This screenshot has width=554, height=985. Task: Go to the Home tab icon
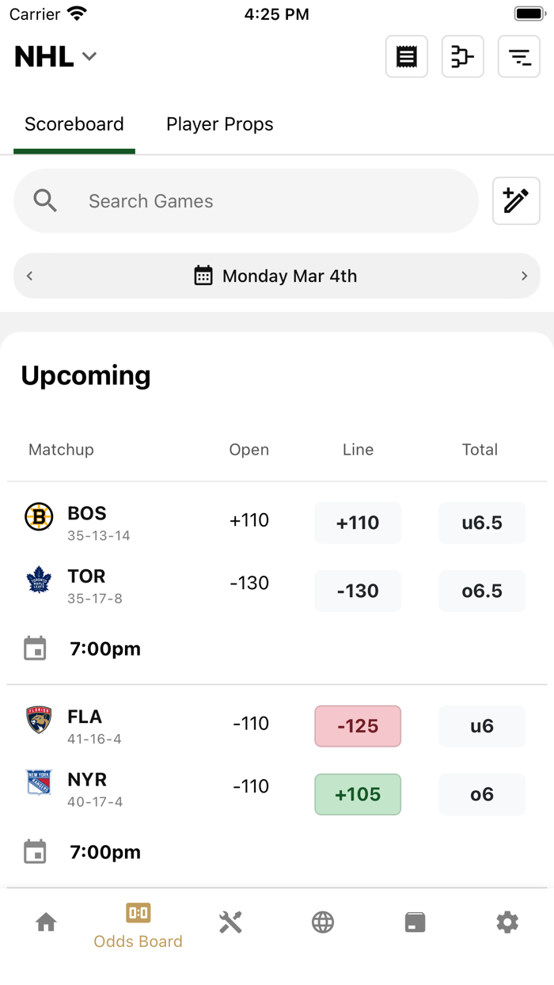tap(46, 922)
